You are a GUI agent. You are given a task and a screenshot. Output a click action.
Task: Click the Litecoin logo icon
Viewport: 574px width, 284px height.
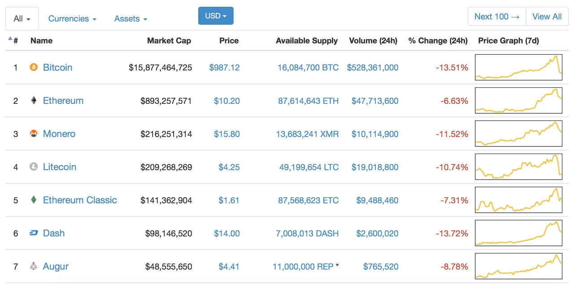tap(34, 167)
